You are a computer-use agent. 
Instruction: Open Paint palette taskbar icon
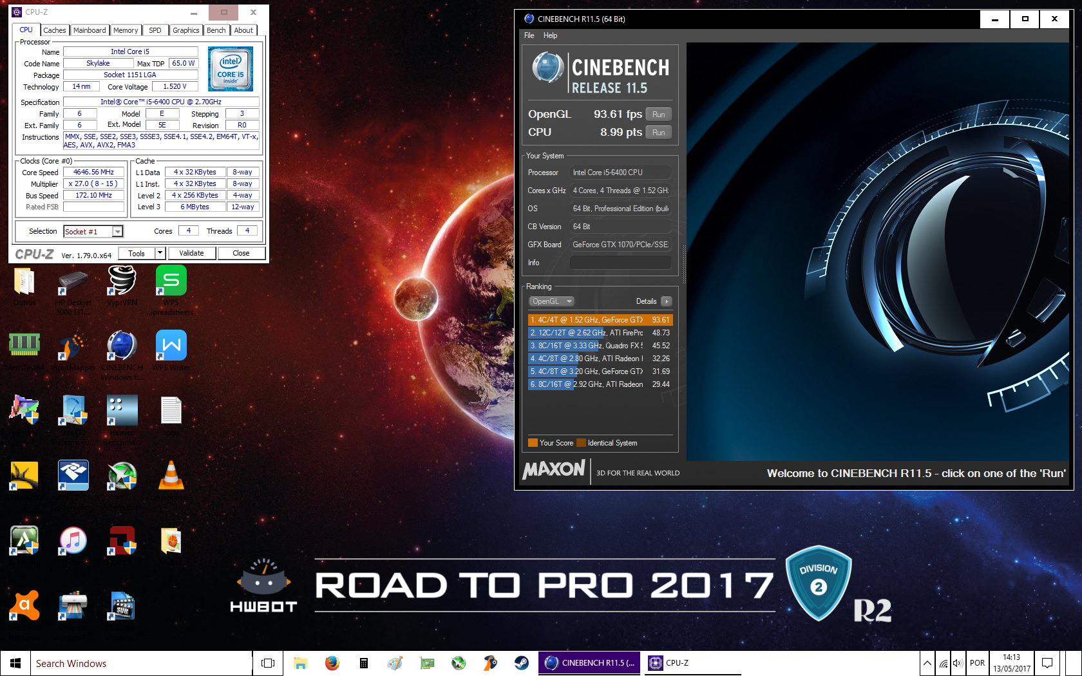point(395,663)
